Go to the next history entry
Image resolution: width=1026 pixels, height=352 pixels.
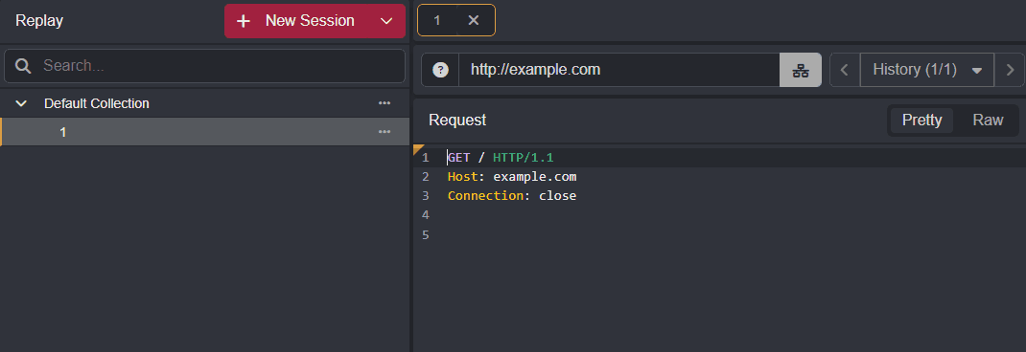click(1010, 70)
